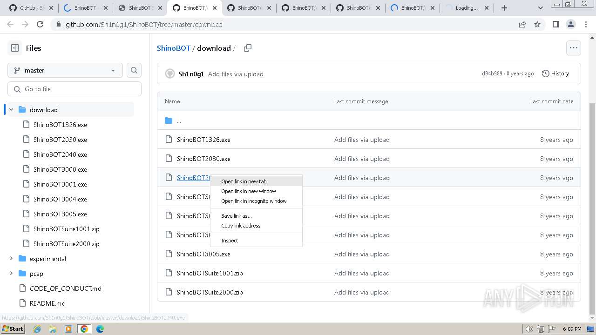
Task: Select ShinoBOT3001.exe in the sidebar tree
Action: click(x=60, y=184)
